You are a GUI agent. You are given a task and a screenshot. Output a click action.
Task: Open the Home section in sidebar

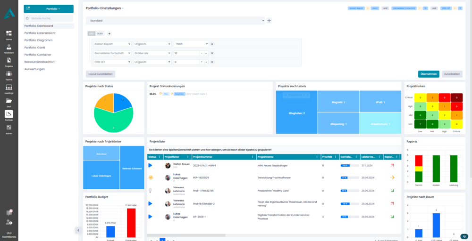pos(9,35)
